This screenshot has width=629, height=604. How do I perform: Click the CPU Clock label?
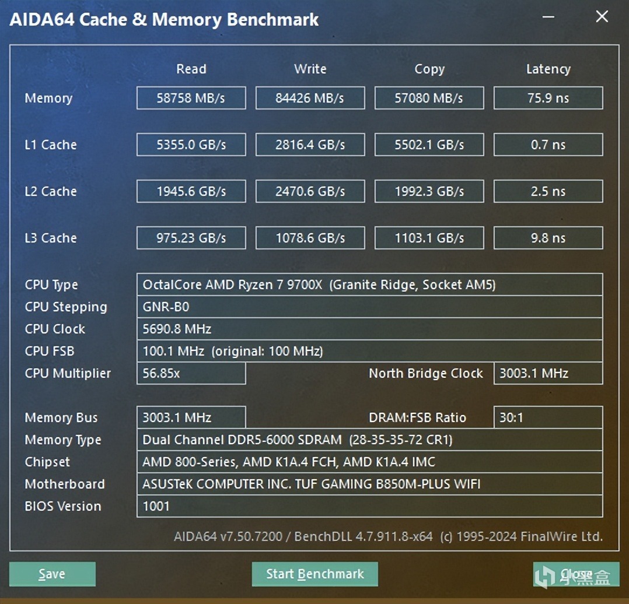tap(55, 329)
